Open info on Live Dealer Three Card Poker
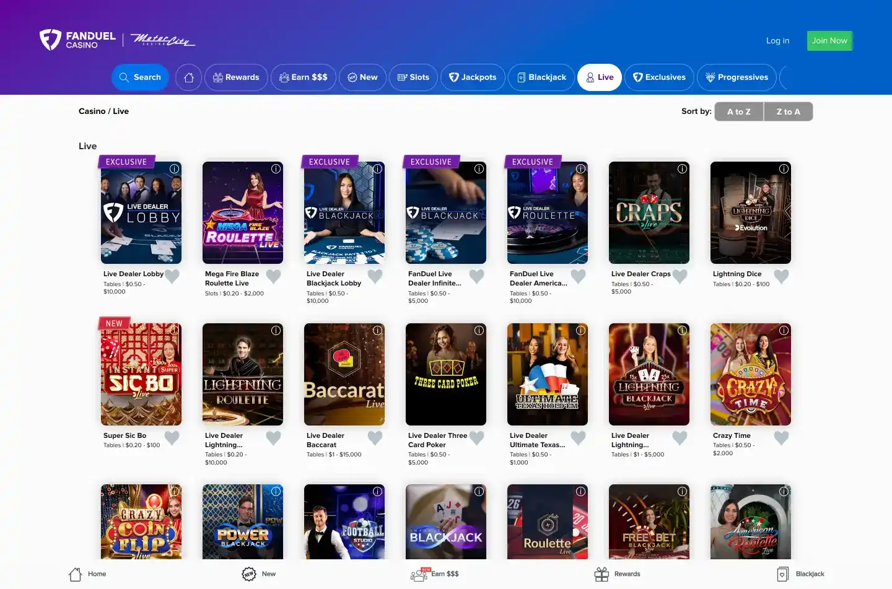Viewport: 892px width, 589px height. [x=479, y=330]
